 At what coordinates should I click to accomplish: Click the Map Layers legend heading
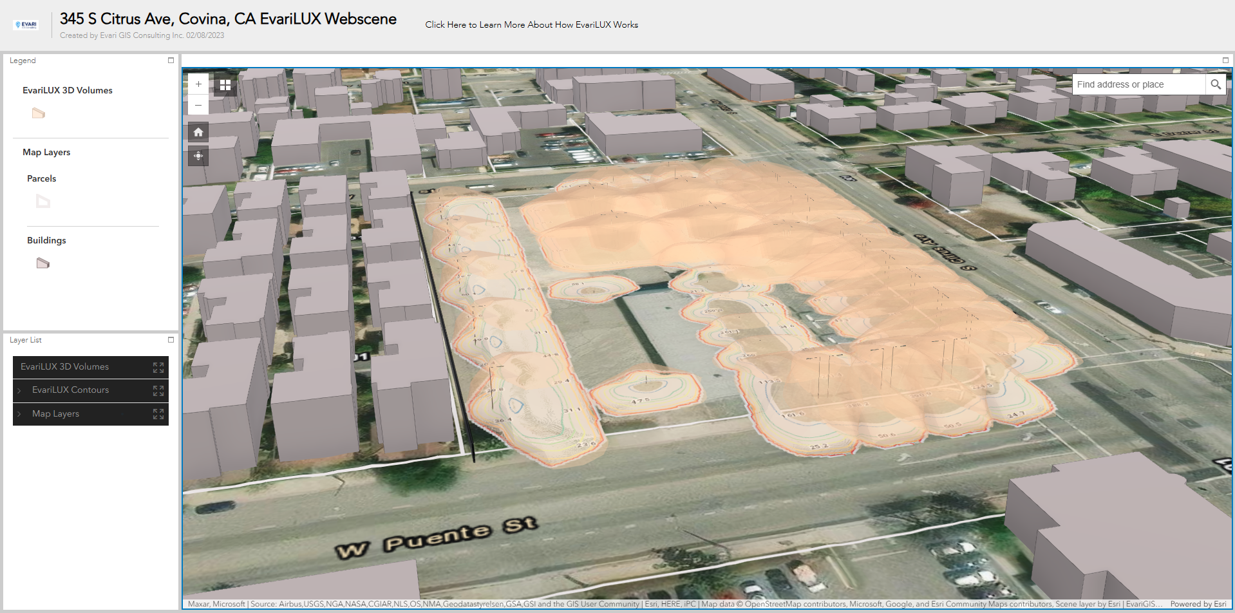[46, 152]
